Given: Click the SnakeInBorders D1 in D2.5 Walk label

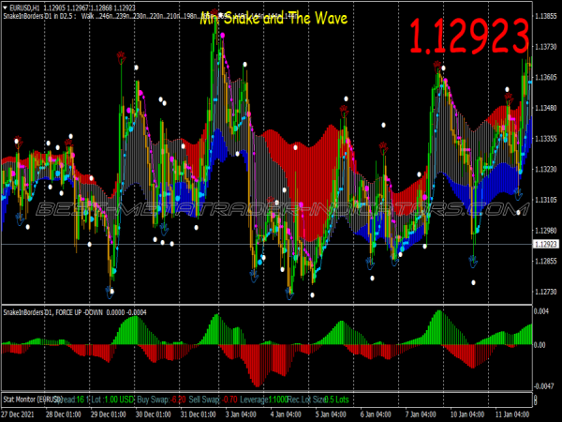Looking at the screenshot, I should 49,16.
